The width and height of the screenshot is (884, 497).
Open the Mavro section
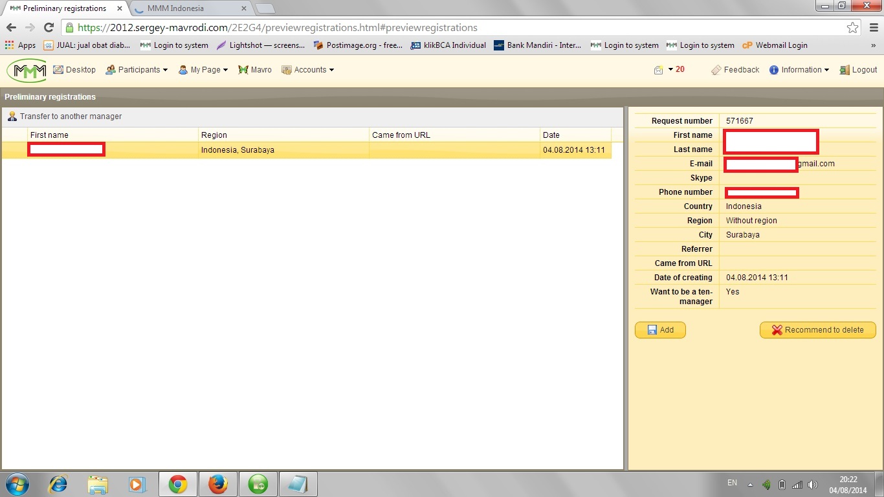255,70
